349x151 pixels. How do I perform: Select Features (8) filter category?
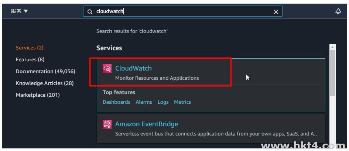point(30,59)
